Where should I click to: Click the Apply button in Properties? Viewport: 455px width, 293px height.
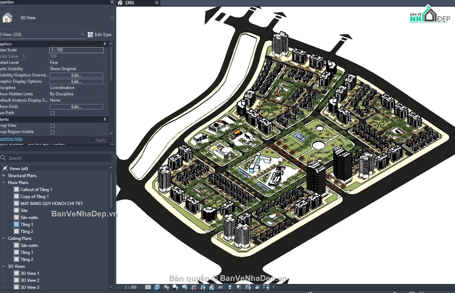click(101, 140)
